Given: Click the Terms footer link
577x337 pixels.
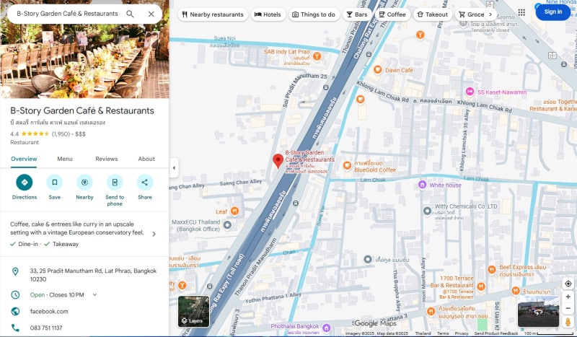Looking at the screenshot, I should (x=443, y=333).
